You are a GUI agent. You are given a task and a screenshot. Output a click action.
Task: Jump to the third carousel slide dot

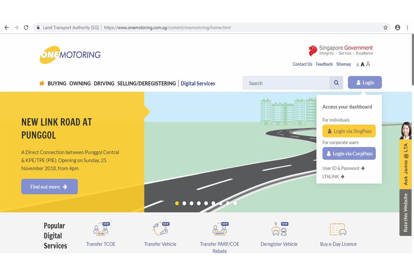point(191,203)
